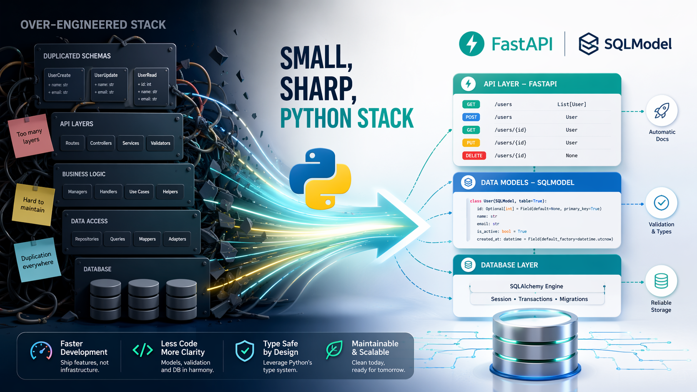Click the orange PUT badge

pos(471,143)
